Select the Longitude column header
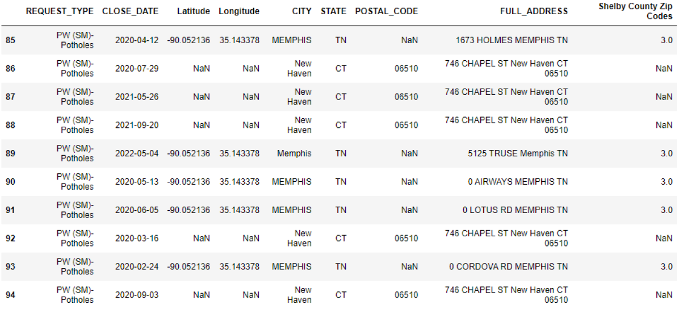This screenshot has width=679, height=317. click(x=239, y=12)
